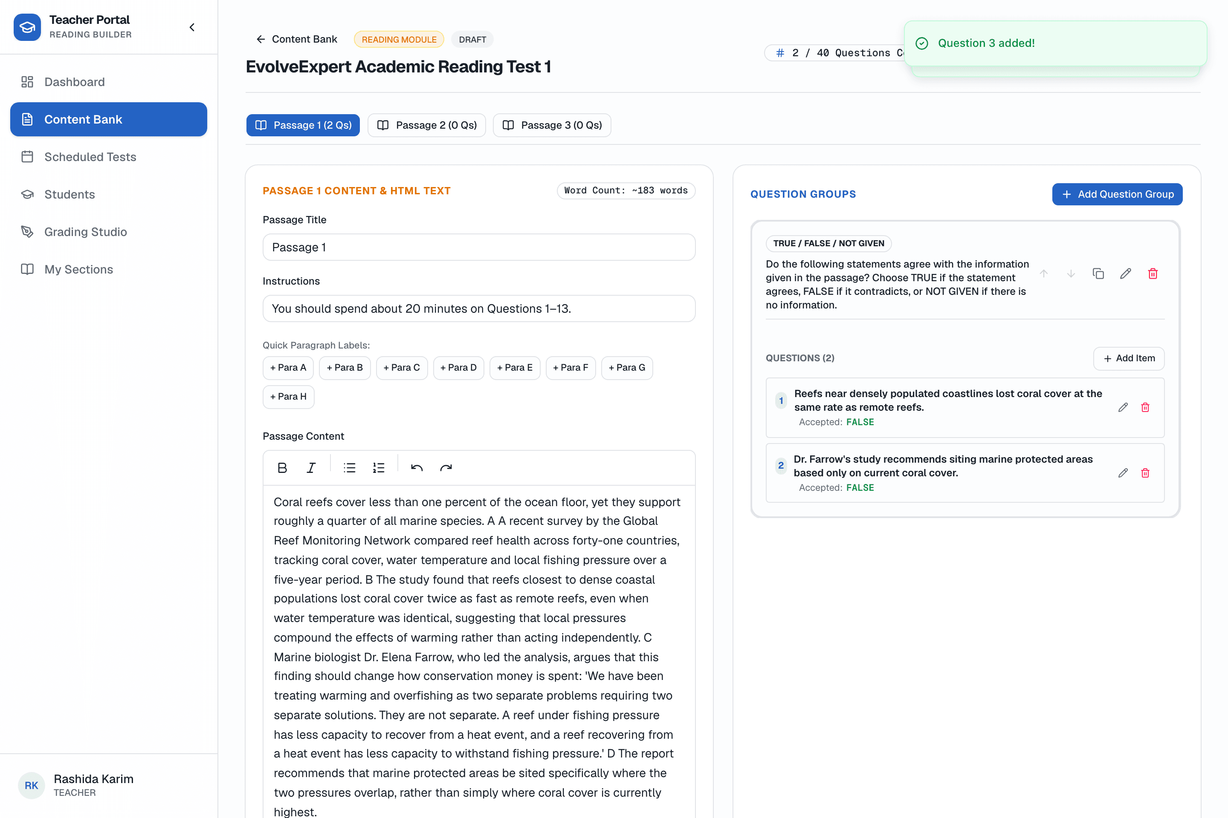This screenshot has height=818, width=1228.
Task: Click the TRUE / FALSE / NOT GIVEN tag
Action: (x=828, y=244)
